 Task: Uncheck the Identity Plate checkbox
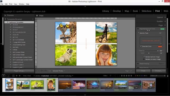click(x=138, y=33)
